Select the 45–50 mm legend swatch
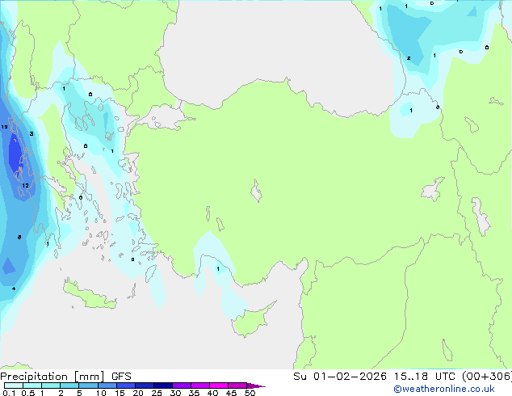 tap(237, 385)
